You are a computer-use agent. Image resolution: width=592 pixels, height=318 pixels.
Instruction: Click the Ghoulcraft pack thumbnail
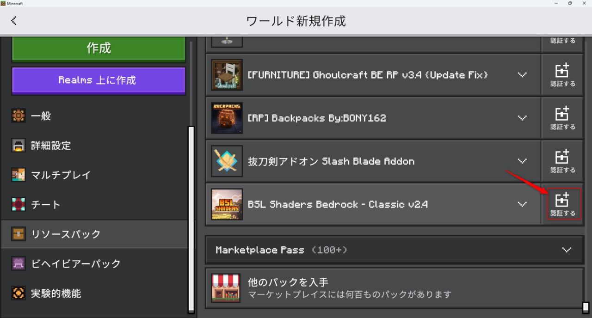(227, 75)
